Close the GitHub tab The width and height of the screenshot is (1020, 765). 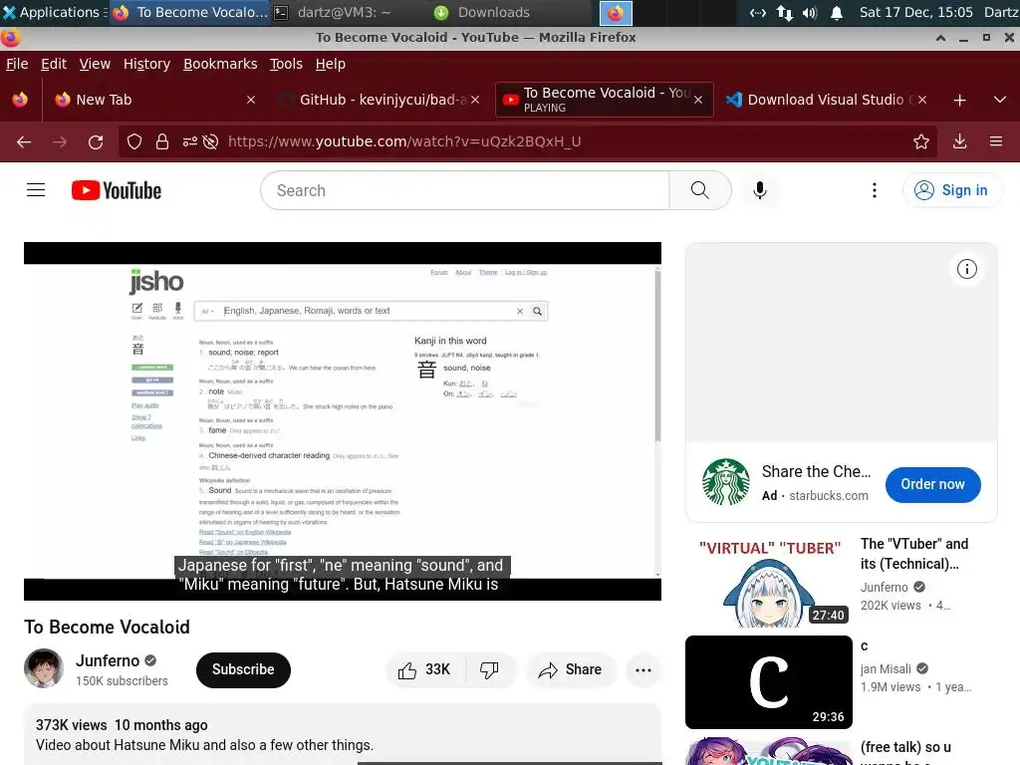tap(475, 100)
